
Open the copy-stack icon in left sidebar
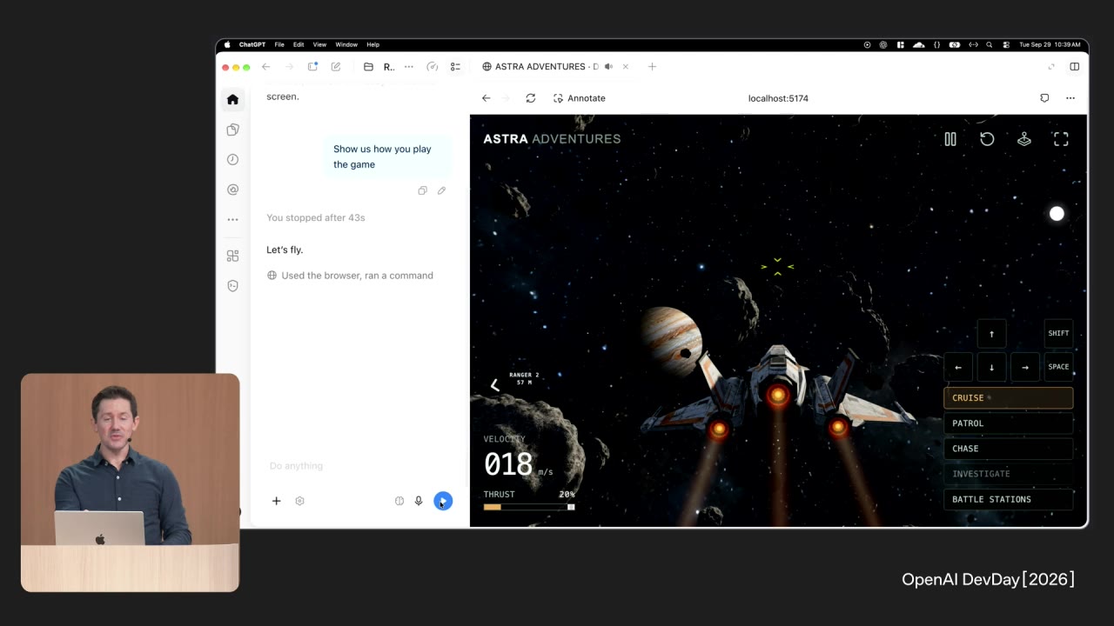pos(232,130)
